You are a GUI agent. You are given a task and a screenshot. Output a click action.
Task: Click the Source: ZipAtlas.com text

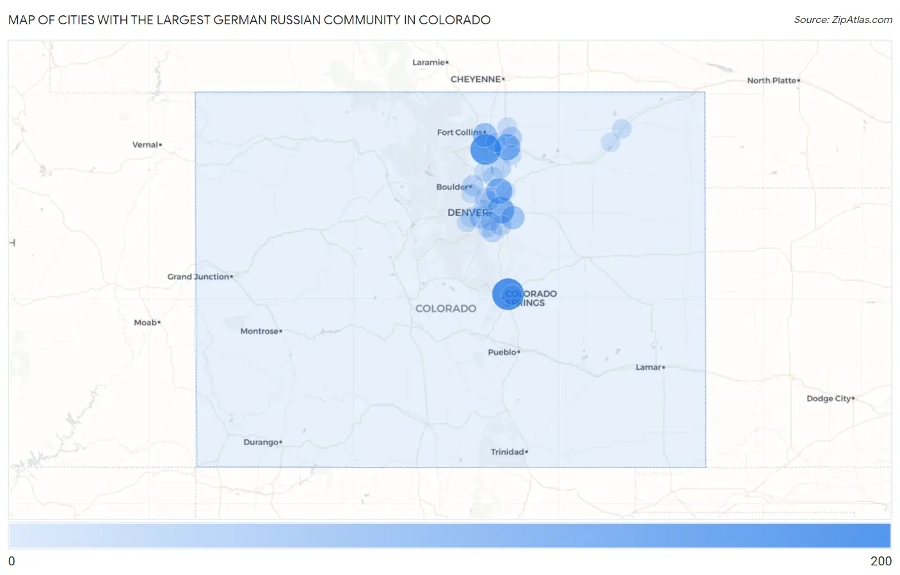point(843,20)
